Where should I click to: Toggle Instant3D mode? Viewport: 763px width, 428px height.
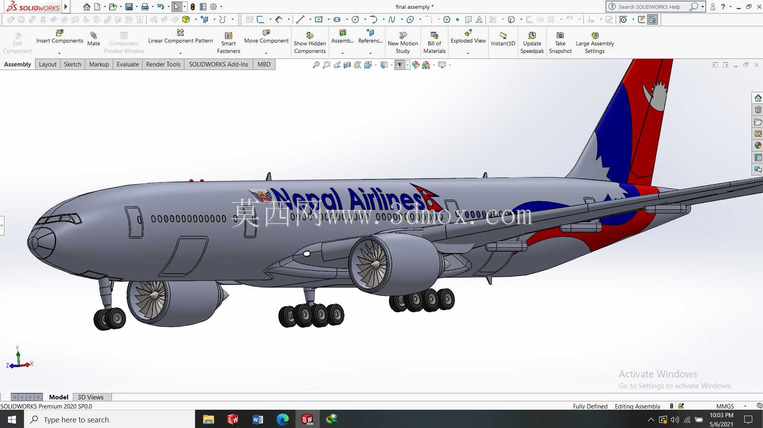click(x=503, y=39)
